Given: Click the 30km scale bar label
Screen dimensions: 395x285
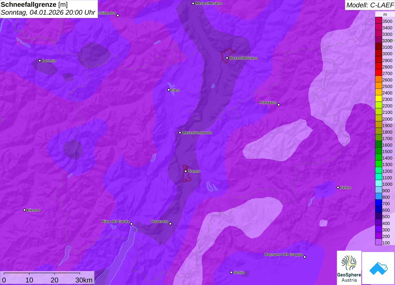Looking at the screenshot, I should click(84, 280).
